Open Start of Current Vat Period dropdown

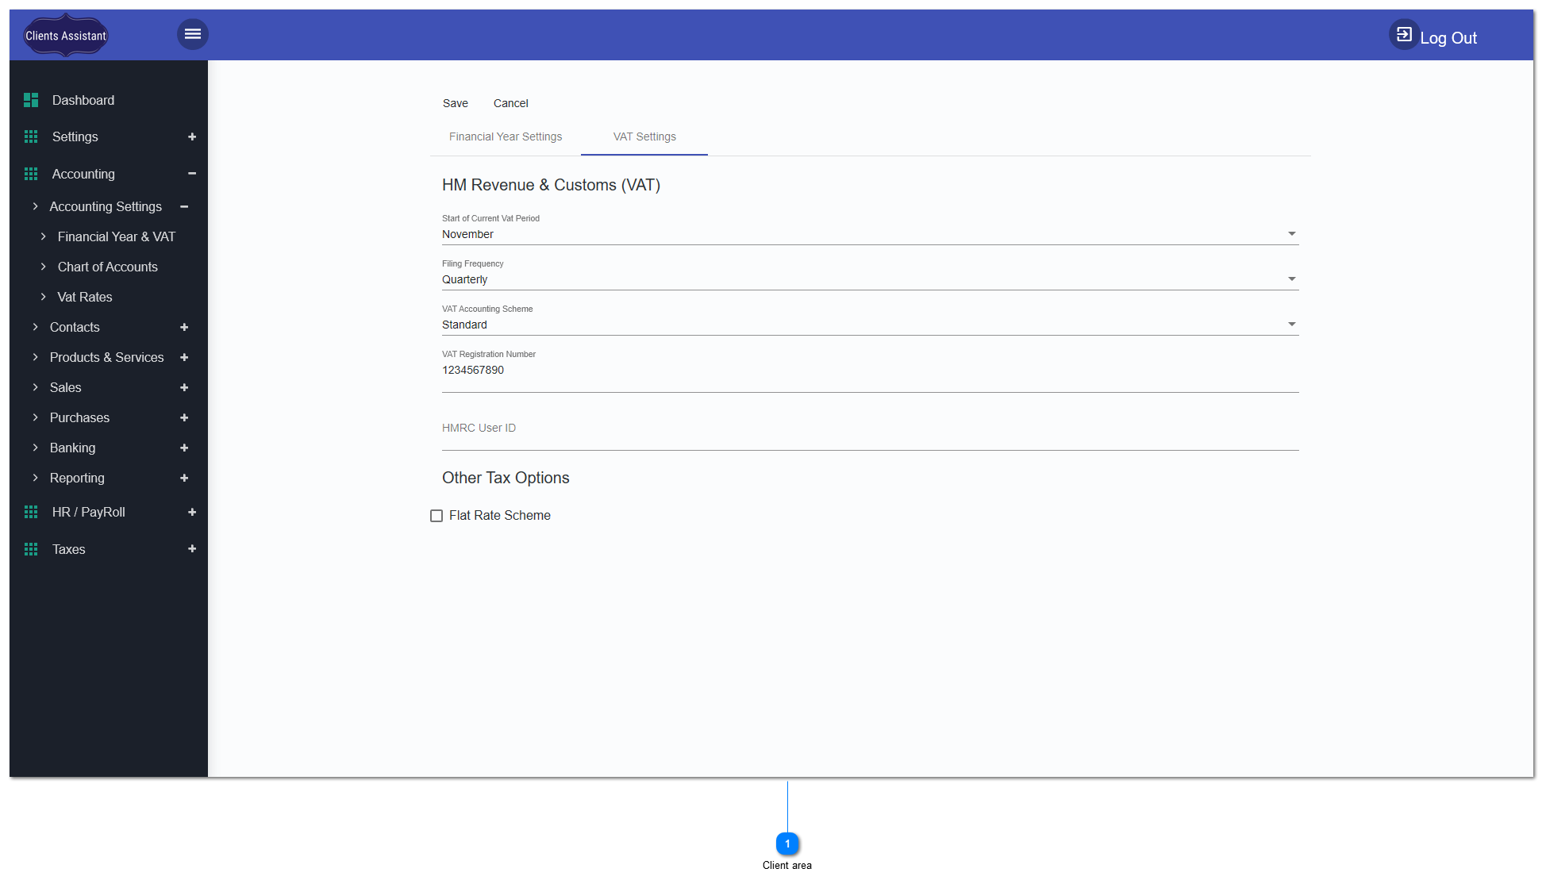1292,233
